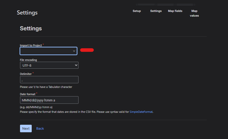Click the example date format hint text
The width and height of the screenshot is (228, 139).
coord(36,107)
